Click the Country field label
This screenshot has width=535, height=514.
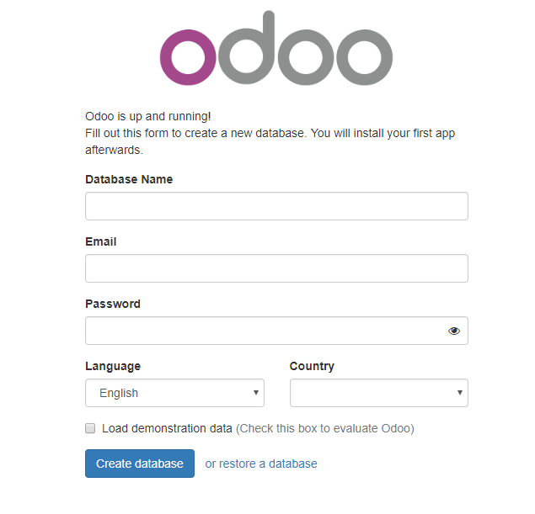pyautogui.click(x=312, y=366)
